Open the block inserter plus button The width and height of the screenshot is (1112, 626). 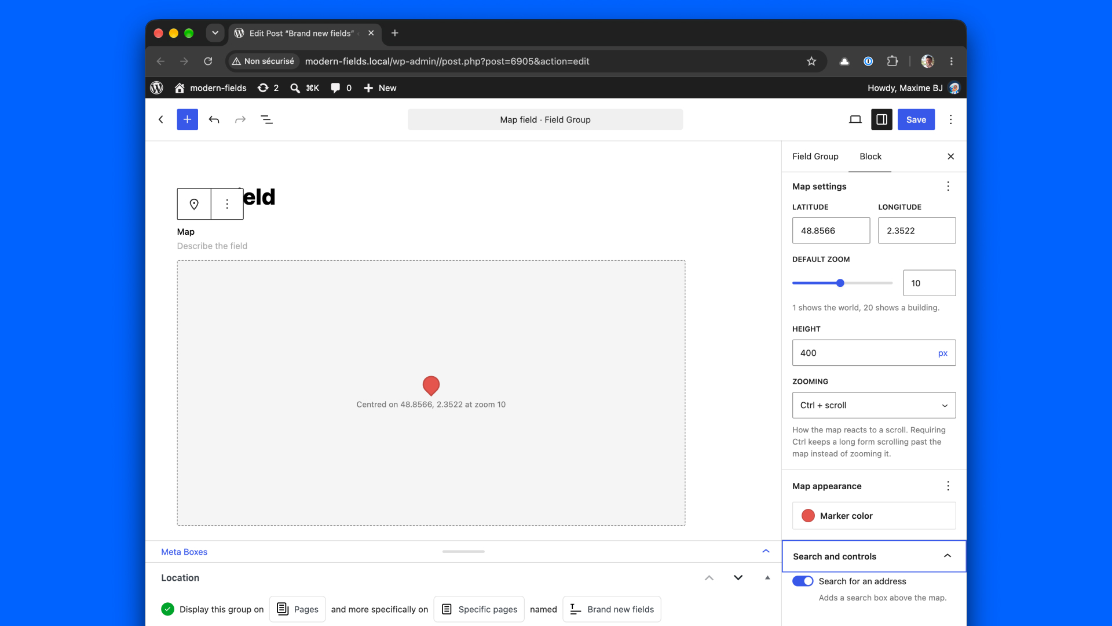coord(187,119)
